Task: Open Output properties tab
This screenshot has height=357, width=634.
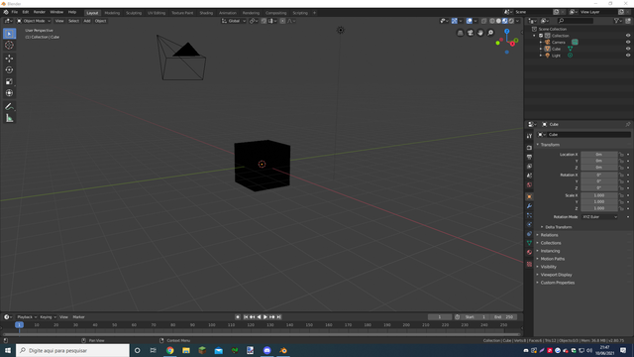Action: coord(529,157)
